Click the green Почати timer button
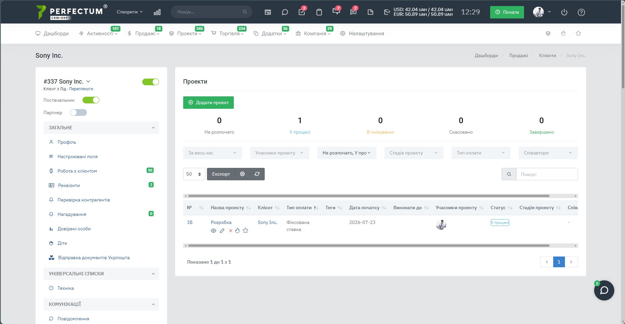Screen dimensions: 625x324 tap(507, 12)
